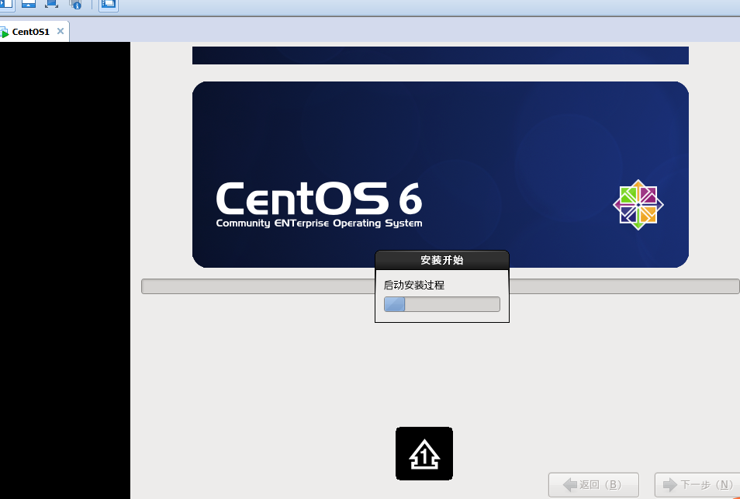Click the console view toolbar icon
The width and height of the screenshot is (740, 499).
28,4
